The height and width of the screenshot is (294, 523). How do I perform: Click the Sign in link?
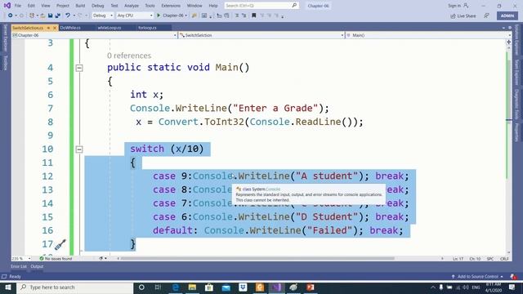point(454,6)
